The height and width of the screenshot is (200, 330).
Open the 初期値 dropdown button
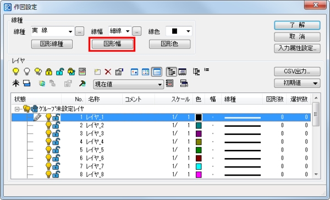pyautogui.click(x=297, y=83)
